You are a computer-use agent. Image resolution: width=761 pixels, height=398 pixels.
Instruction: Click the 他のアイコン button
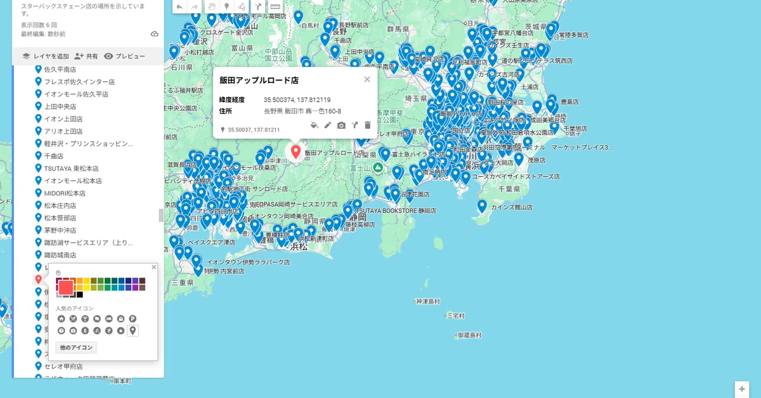76,347
